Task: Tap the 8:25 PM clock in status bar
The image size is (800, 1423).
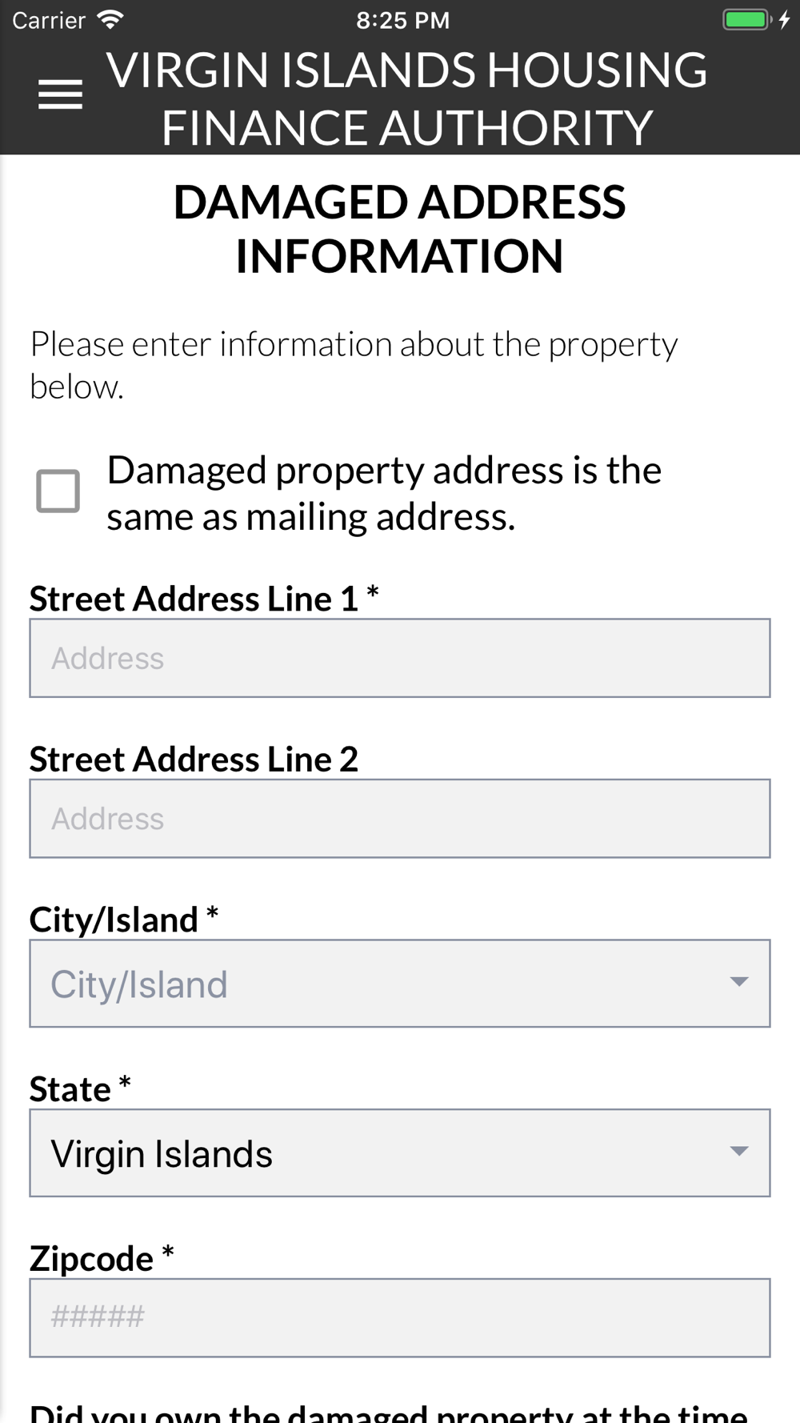Action: click(403, 20)
